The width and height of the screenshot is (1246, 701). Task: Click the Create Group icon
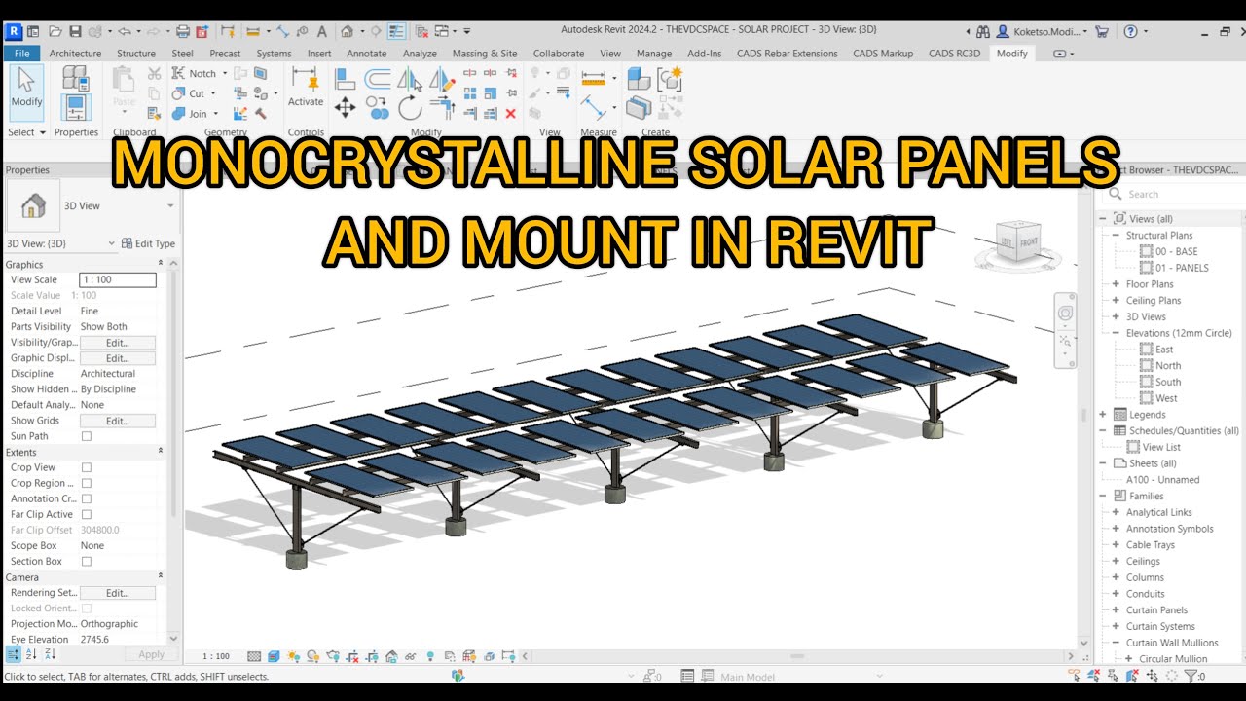click(670, 79)
